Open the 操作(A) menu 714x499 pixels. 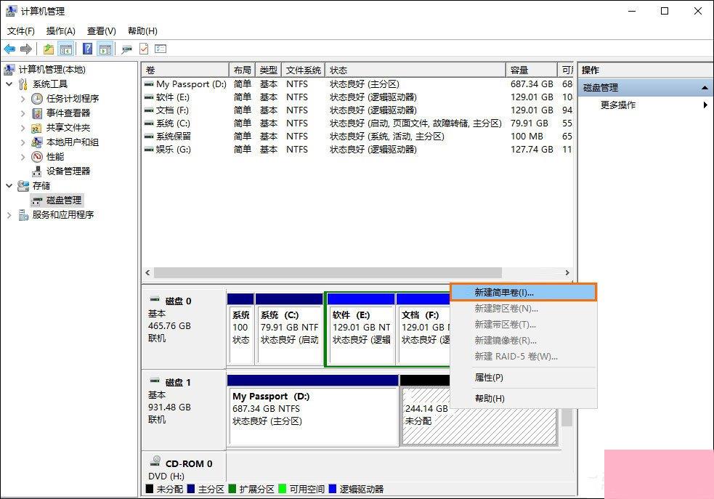click(x=60, y=31)
